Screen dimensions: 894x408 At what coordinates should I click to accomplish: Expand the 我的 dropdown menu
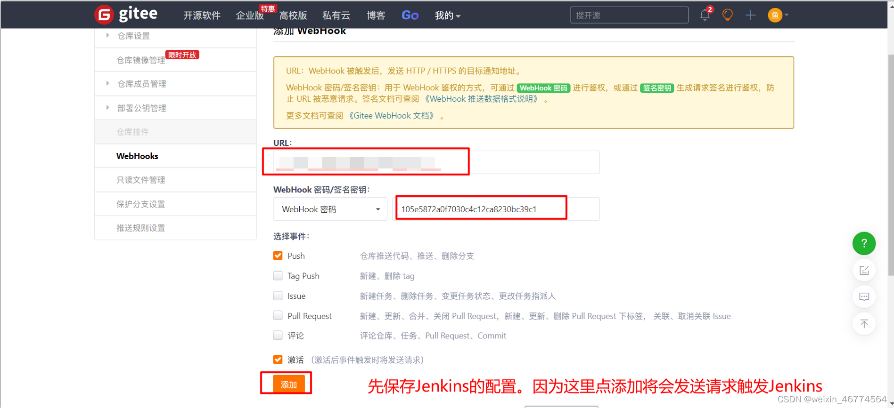447,16
